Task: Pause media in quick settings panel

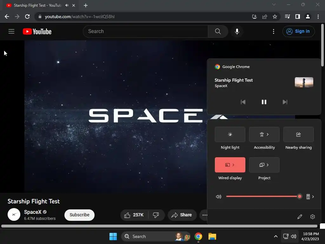Action: 264,102
